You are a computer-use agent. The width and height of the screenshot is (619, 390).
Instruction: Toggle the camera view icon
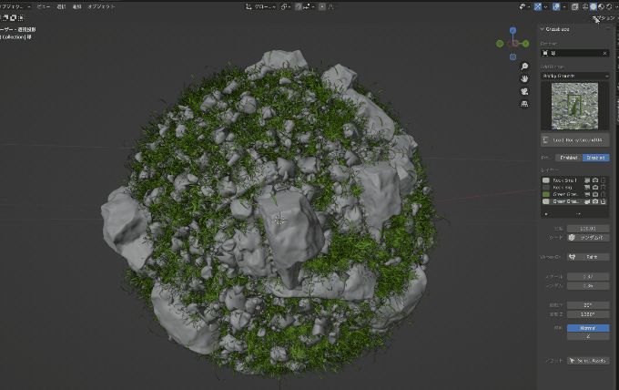[524, 92]
